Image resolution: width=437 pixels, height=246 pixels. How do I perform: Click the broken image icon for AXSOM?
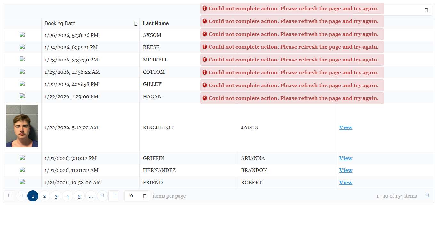tap(22, 35)
